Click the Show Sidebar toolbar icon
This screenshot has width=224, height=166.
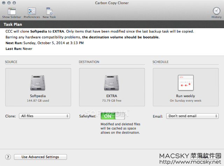pyautogui.click(x=12, y=11)
